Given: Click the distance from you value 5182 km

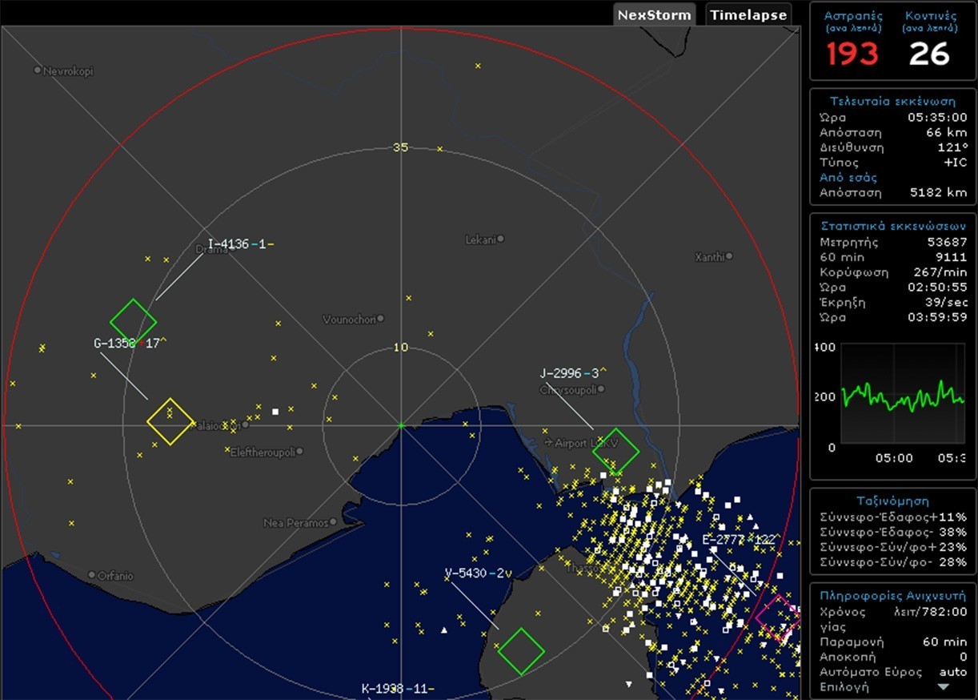Looking at the screenshot, I should [940, 193].
